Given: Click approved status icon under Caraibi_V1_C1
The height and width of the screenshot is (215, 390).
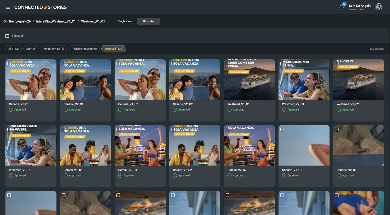Looking at the screenshot, I should point(66,175).
